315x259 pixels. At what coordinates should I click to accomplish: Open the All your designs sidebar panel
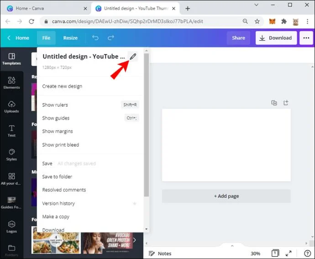[x=11, y=179]
